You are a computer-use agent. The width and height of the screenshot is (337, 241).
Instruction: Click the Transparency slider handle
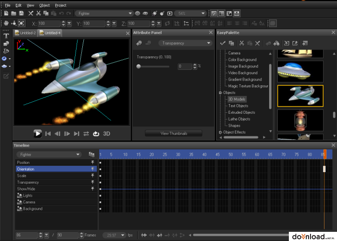(139, 67)
